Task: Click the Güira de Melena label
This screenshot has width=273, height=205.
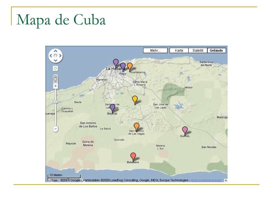Action: (88, 143)
